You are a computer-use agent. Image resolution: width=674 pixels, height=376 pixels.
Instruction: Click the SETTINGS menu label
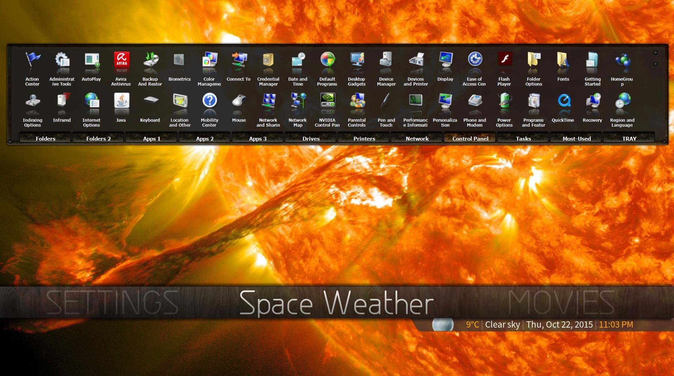click(112, 302)
